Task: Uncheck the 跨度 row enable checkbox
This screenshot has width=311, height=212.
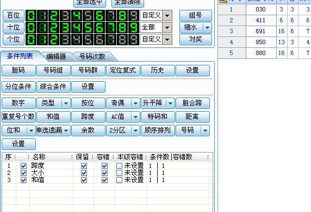Action: [x=23, y=166]
